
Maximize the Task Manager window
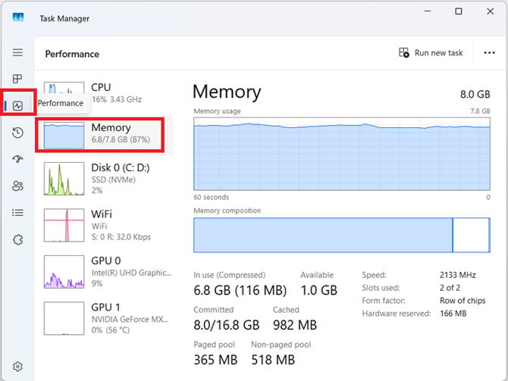(x=459, y=11)
